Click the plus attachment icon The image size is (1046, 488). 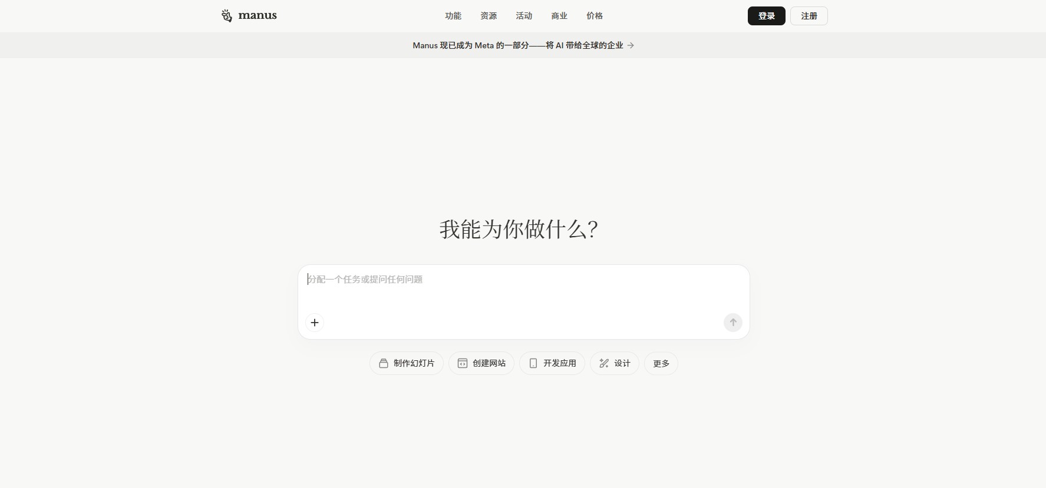click(315, 323)
